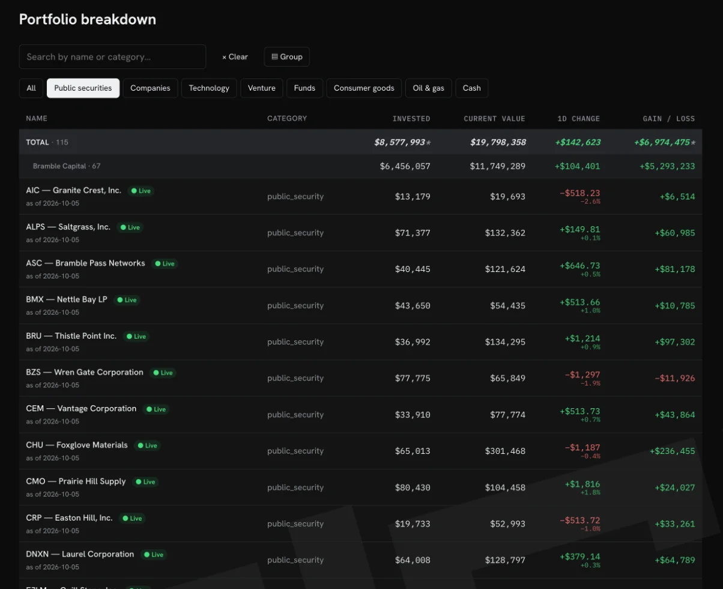Select the Consumer goods filter tab

[x=364, y=88]
